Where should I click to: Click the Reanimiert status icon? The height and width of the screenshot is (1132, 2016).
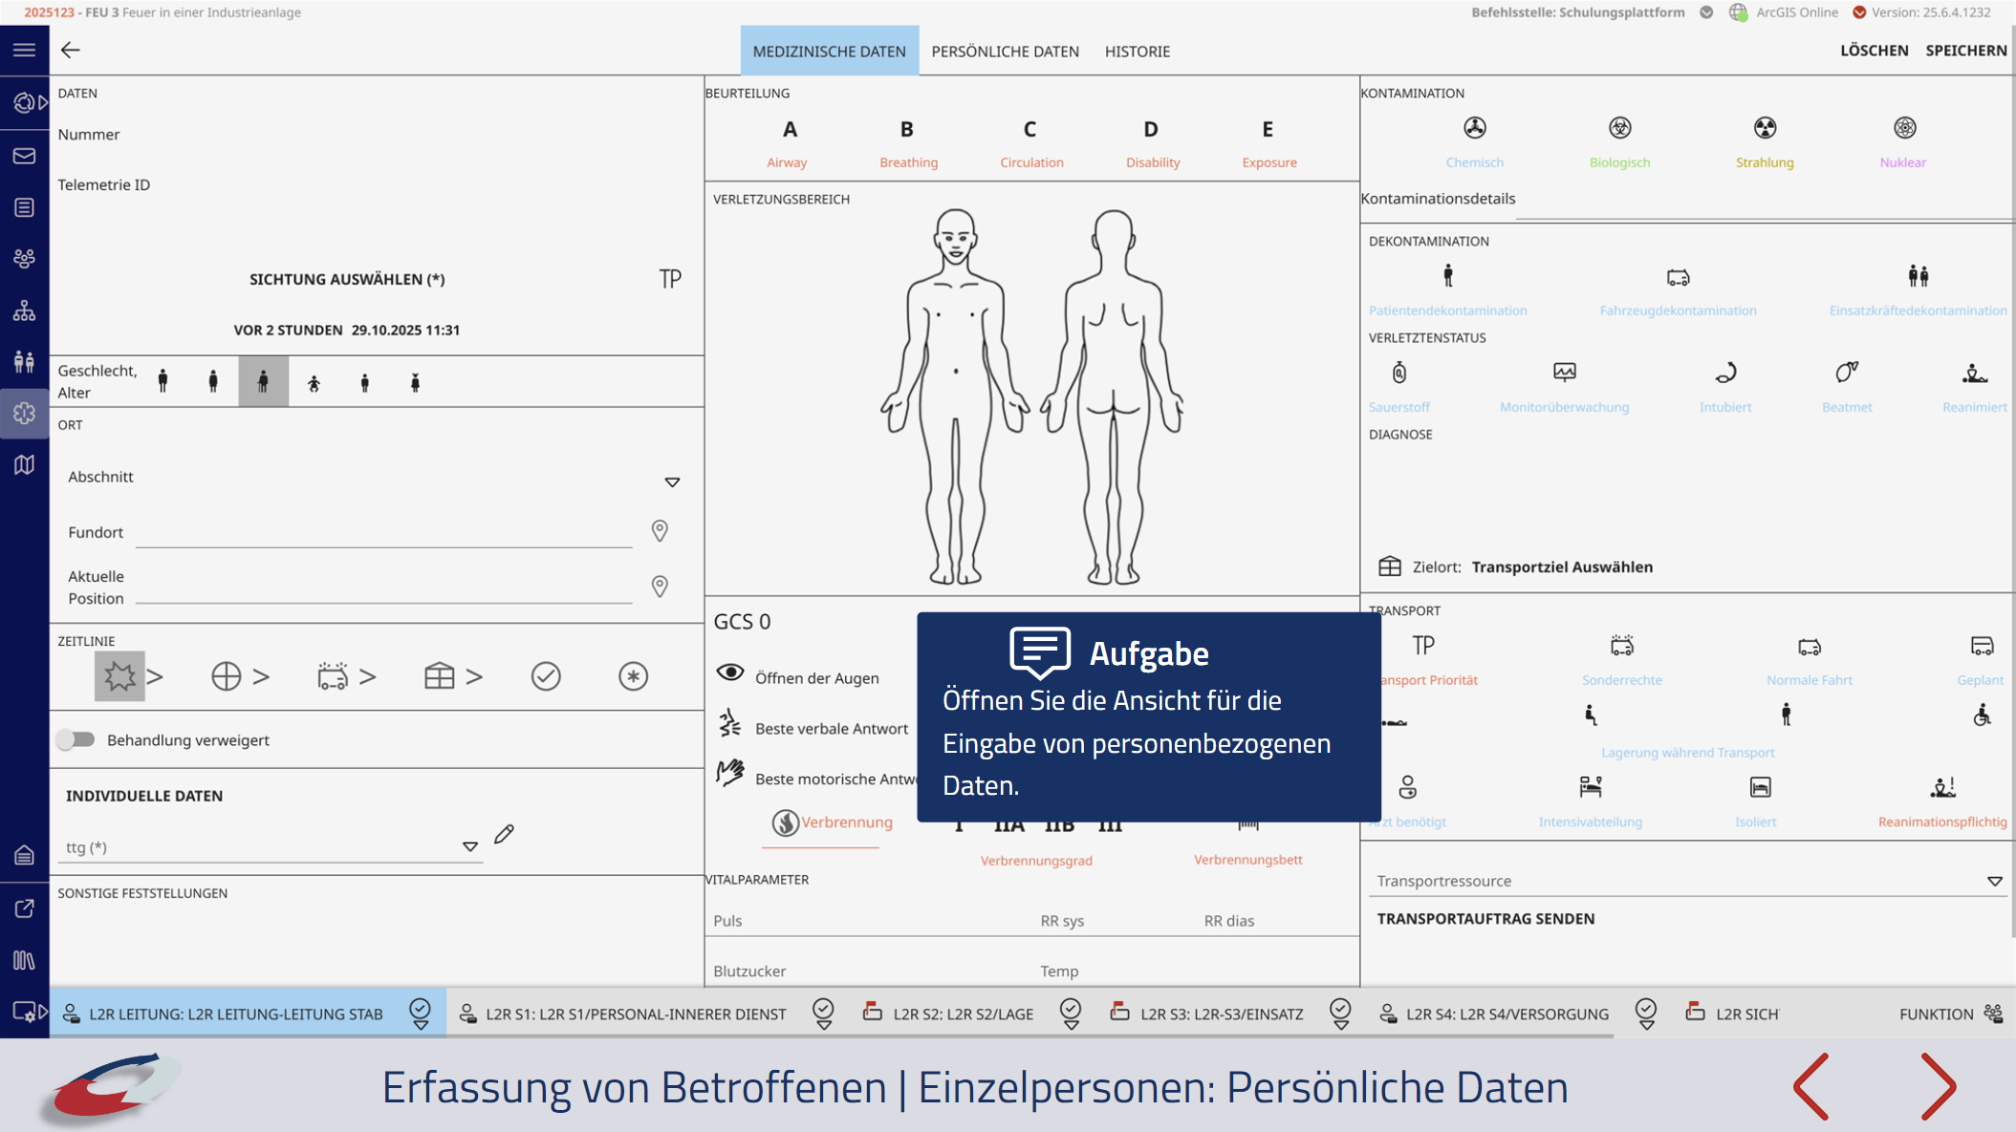[1974, 374]
